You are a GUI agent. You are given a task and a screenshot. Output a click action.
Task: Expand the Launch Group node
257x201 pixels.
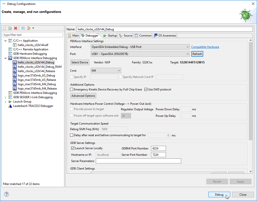(5, 102)
